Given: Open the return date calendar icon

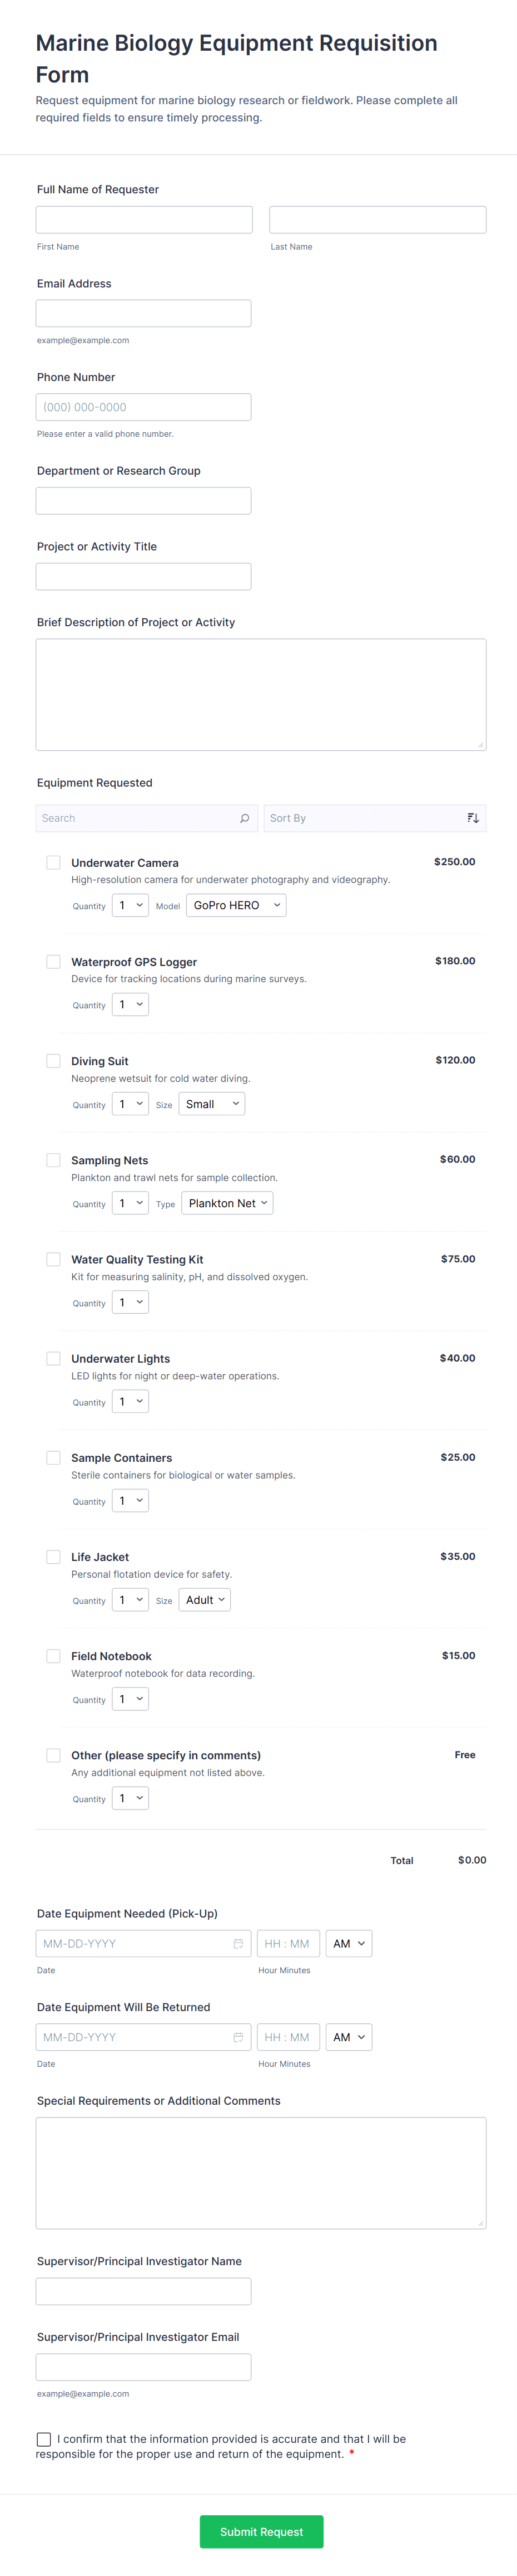Looking at the screenshot, I should click(x=238, y=2037).
